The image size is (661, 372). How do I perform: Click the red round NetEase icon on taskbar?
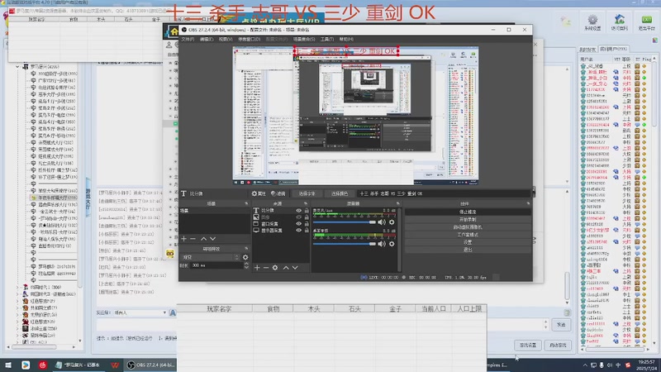43,365
